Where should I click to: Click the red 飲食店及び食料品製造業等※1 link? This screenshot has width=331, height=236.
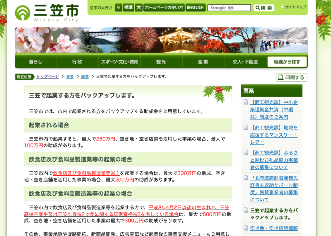point(86,173)
